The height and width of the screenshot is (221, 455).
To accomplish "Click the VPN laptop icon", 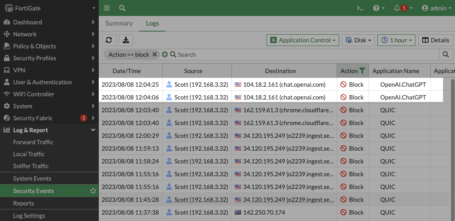I will pos(7,70).
